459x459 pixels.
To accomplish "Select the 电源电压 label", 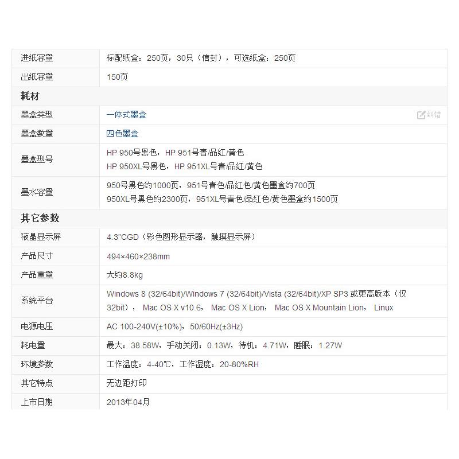I will [37, 326].
